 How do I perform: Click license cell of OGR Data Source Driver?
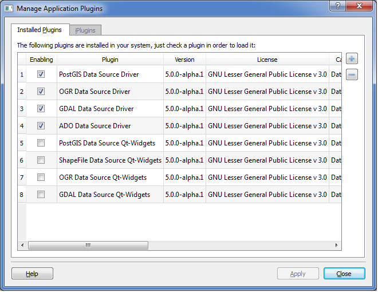(268, 92)
